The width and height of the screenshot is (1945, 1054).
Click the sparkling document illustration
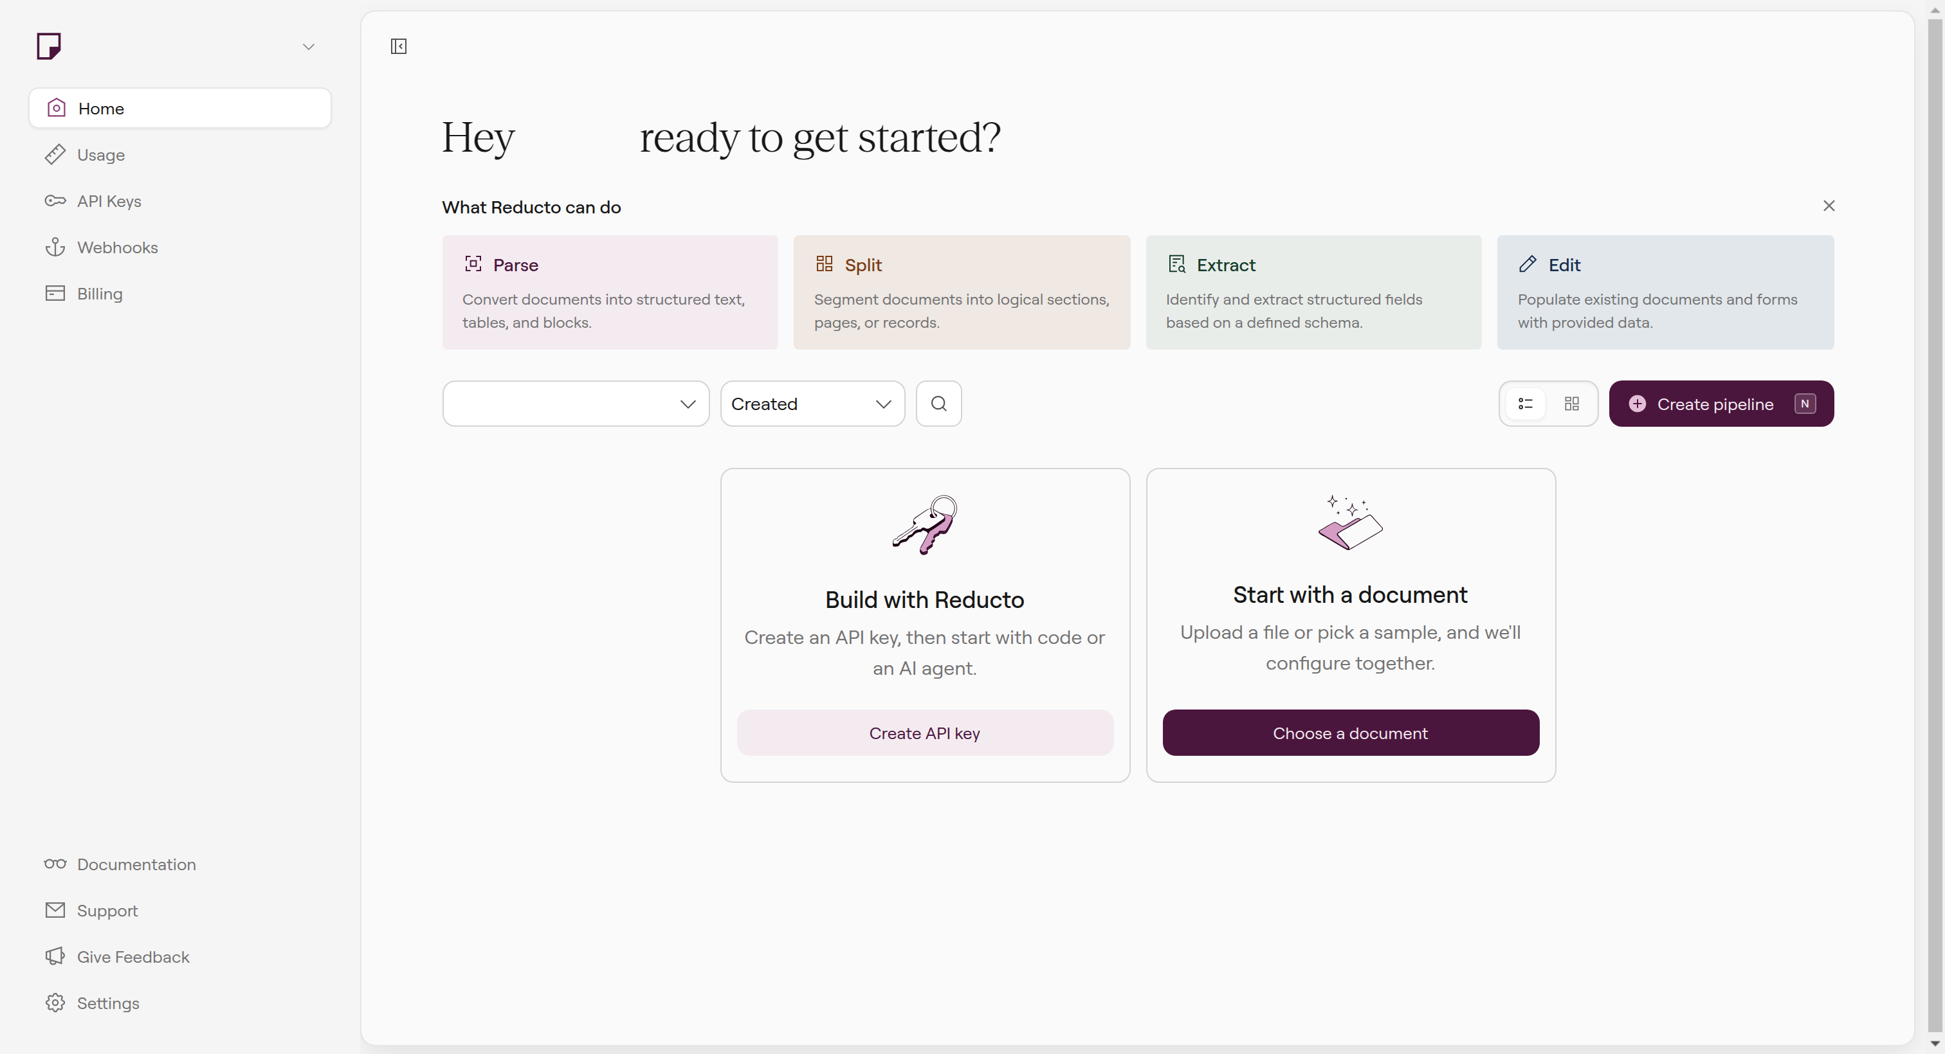1351,522
